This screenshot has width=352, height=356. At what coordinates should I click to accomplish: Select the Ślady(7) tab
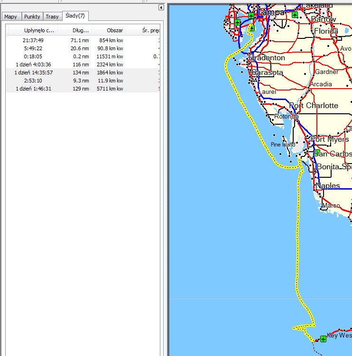[75, 16]
